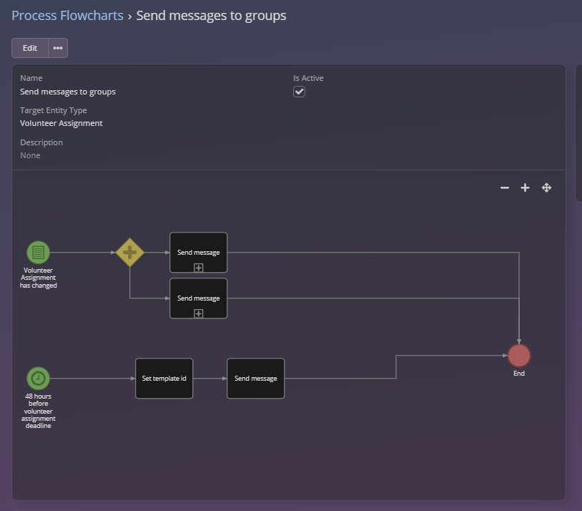
Task: Click the zoom out minus icon
Action: tap(505, 188)
